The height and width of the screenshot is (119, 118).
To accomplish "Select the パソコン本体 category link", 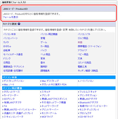I will tap(9, 34).
